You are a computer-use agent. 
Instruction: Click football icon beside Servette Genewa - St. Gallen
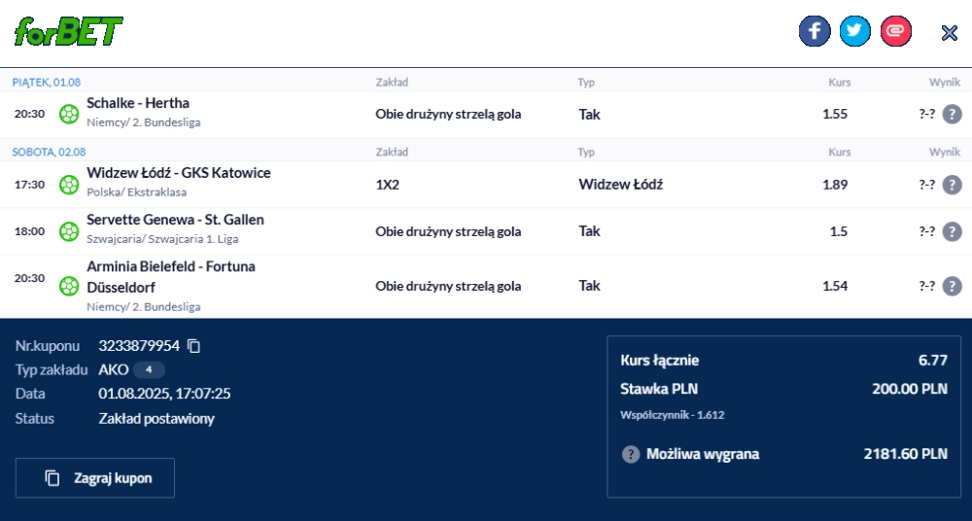click(x=69, y=231)
